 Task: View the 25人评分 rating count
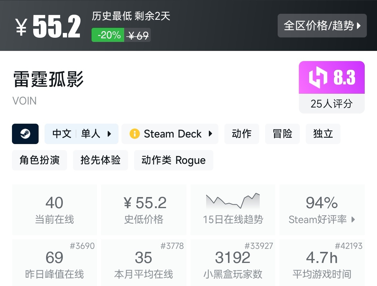(x=332, y=104)
